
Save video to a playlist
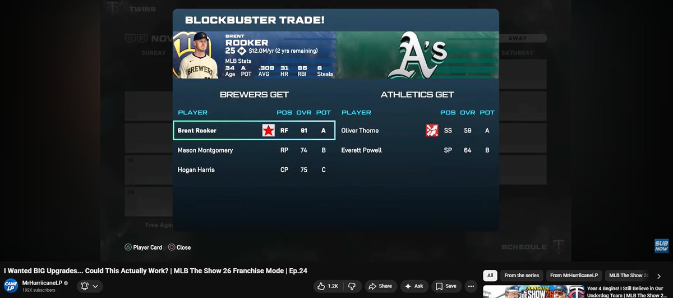(446, 286)
